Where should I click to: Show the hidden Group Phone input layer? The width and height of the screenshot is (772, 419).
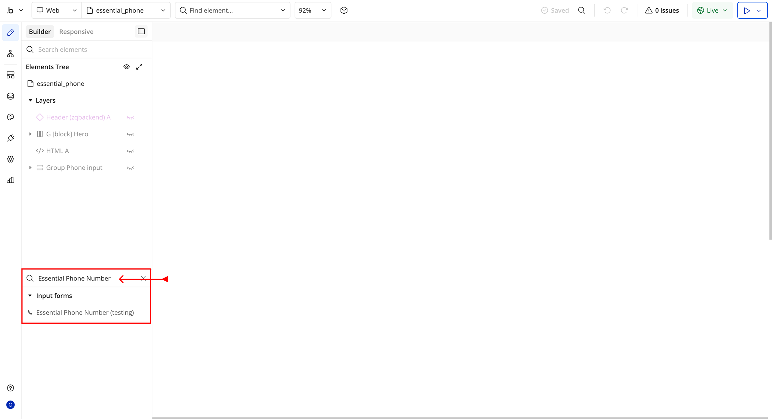tap(130, 168)
